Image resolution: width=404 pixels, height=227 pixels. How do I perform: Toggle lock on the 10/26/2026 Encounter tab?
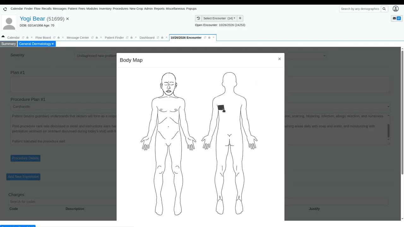209,38
